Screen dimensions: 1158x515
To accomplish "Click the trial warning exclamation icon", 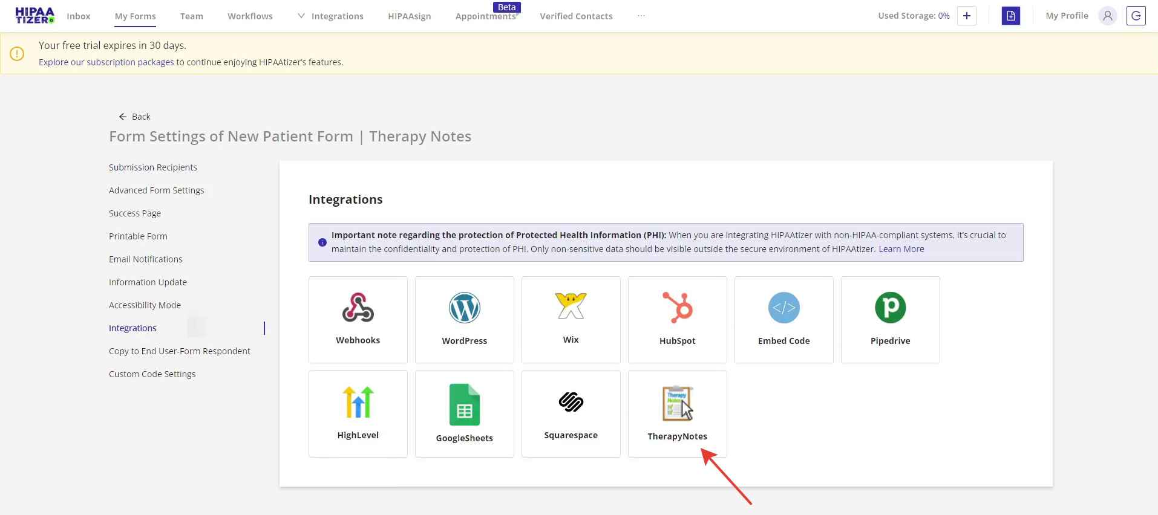I will pyautogui.click(x=17, y=54).
